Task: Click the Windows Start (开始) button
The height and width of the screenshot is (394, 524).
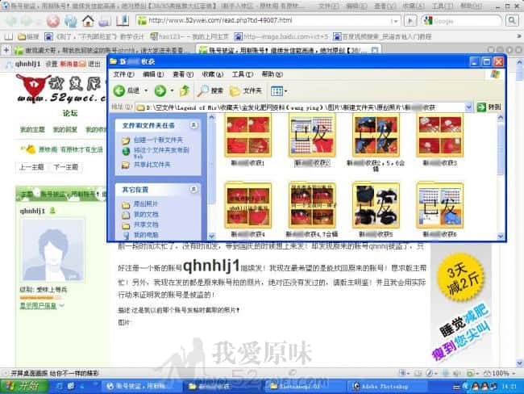Action: pyautogui.click(x=23, y=386)
